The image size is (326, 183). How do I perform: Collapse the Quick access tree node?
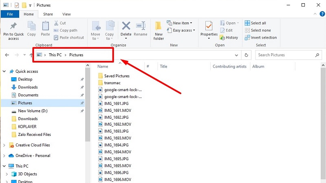tap(4, 72)
